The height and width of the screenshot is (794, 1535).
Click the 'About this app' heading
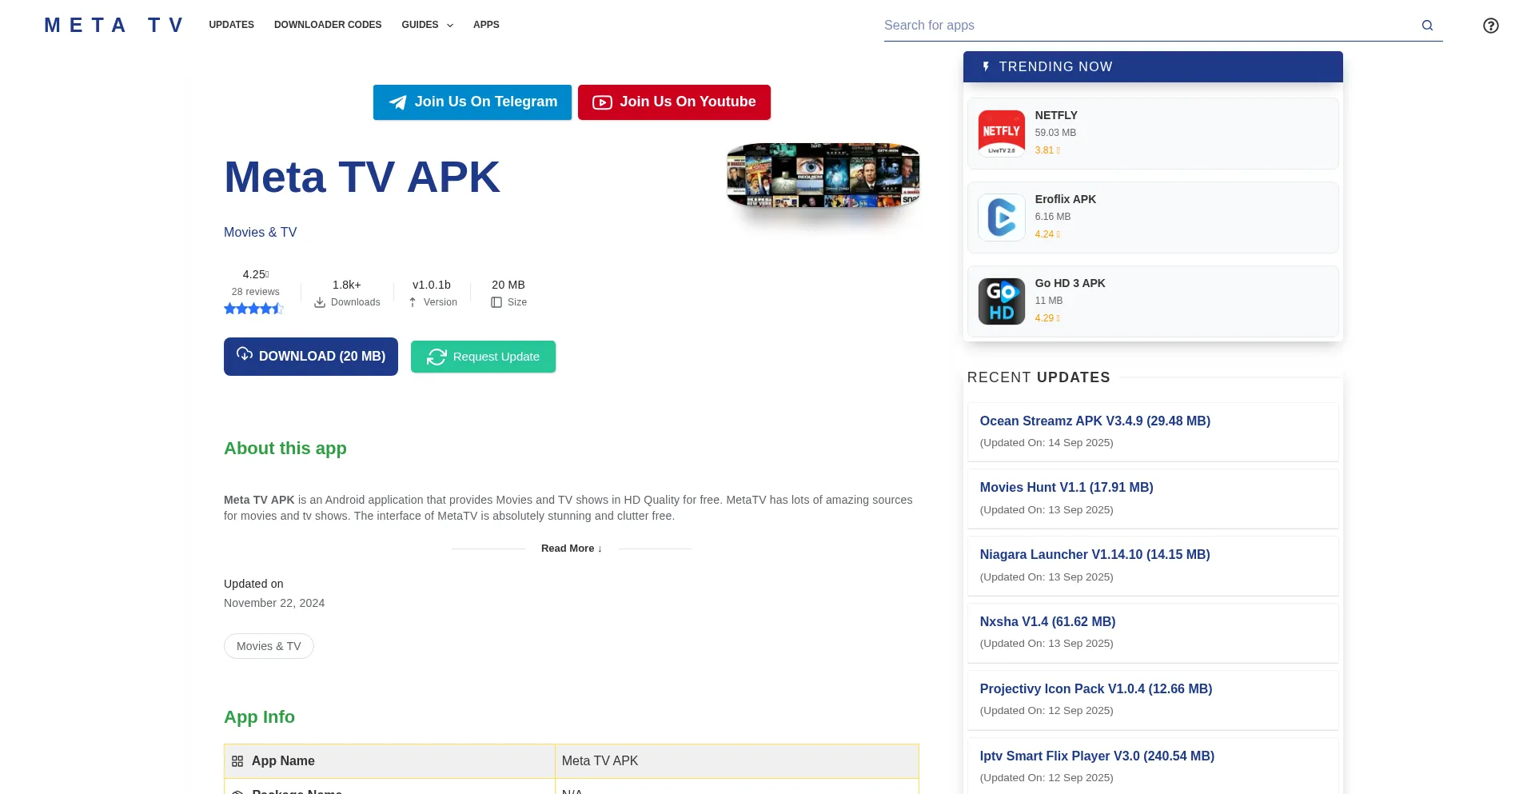tap(285, 449)
